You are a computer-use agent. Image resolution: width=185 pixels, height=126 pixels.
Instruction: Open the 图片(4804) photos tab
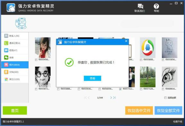[15, 65]
